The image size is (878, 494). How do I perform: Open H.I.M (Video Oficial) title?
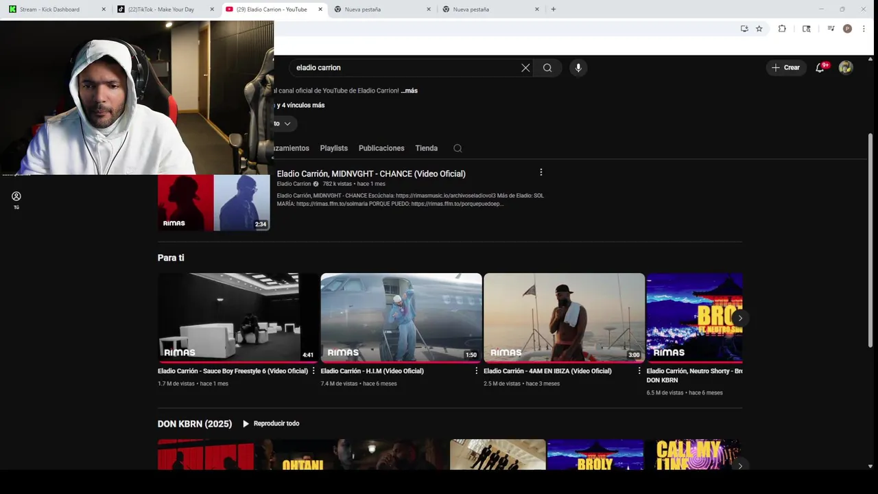click(372, 371)
